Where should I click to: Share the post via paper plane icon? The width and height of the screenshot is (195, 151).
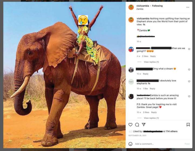(144, 125)
